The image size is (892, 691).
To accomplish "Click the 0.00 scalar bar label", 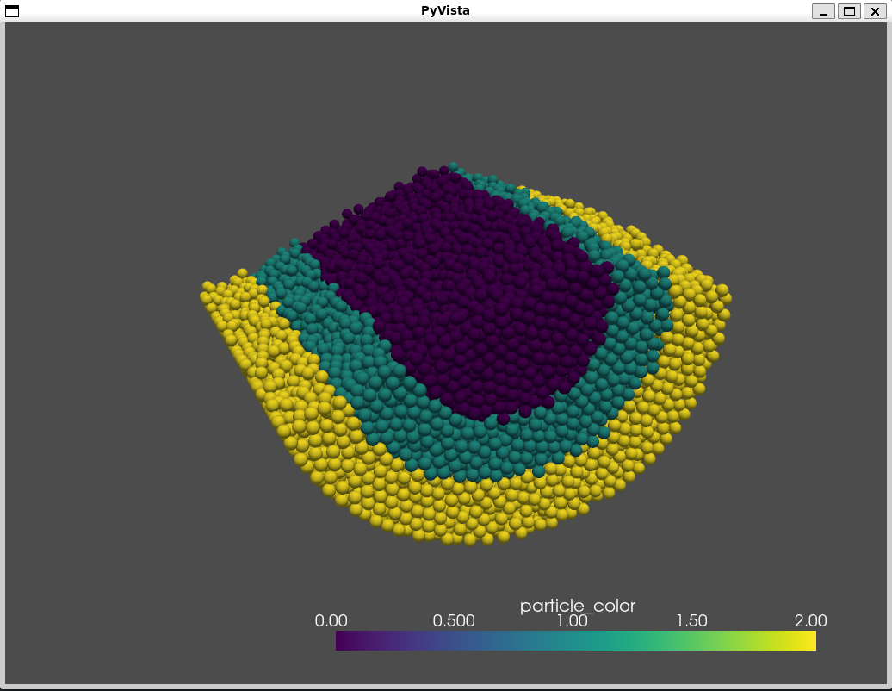I will [x=331, y=620].
